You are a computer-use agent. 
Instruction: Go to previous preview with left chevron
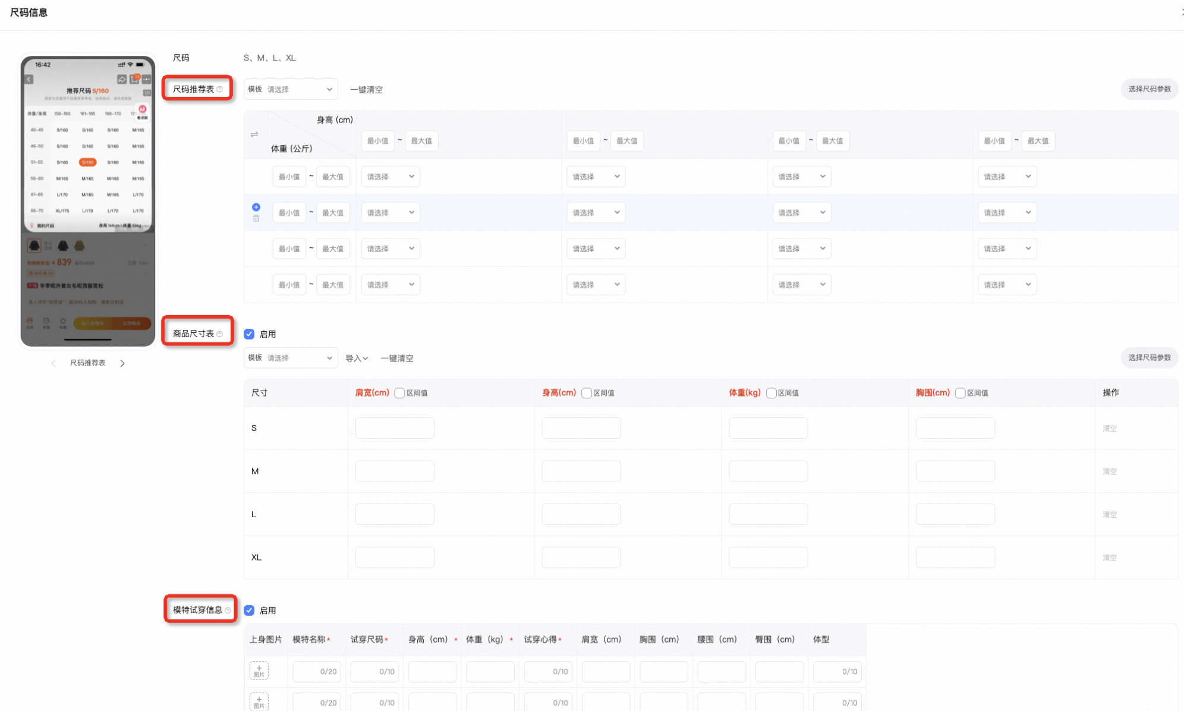click(53, 363)
